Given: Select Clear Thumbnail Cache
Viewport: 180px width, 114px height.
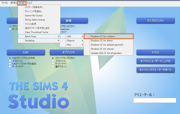Looking at the screenshot, I should (x=39, y=32).
